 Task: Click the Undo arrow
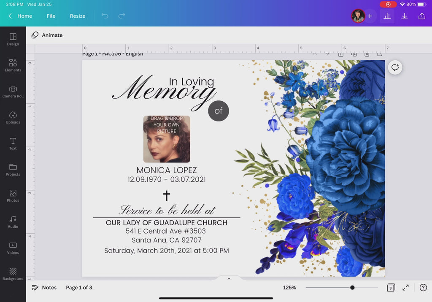pyautogui.click(x=105, y=16)
